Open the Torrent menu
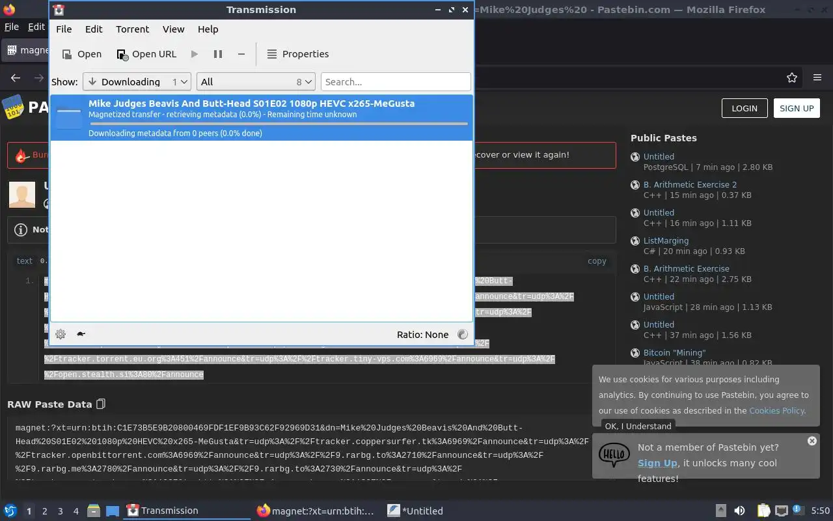Viewport: 833px width, 521px height. click(x=133, y=29)
